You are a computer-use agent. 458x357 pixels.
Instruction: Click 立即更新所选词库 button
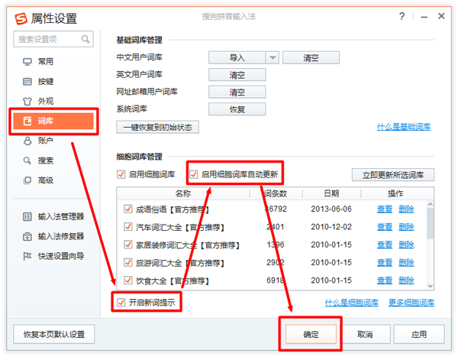click(x=393, y=175)
